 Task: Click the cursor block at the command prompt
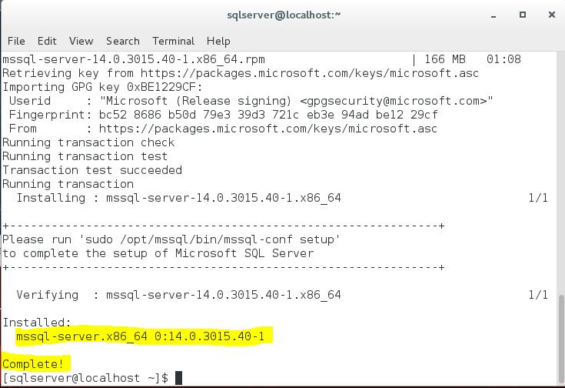coord(178,378)
